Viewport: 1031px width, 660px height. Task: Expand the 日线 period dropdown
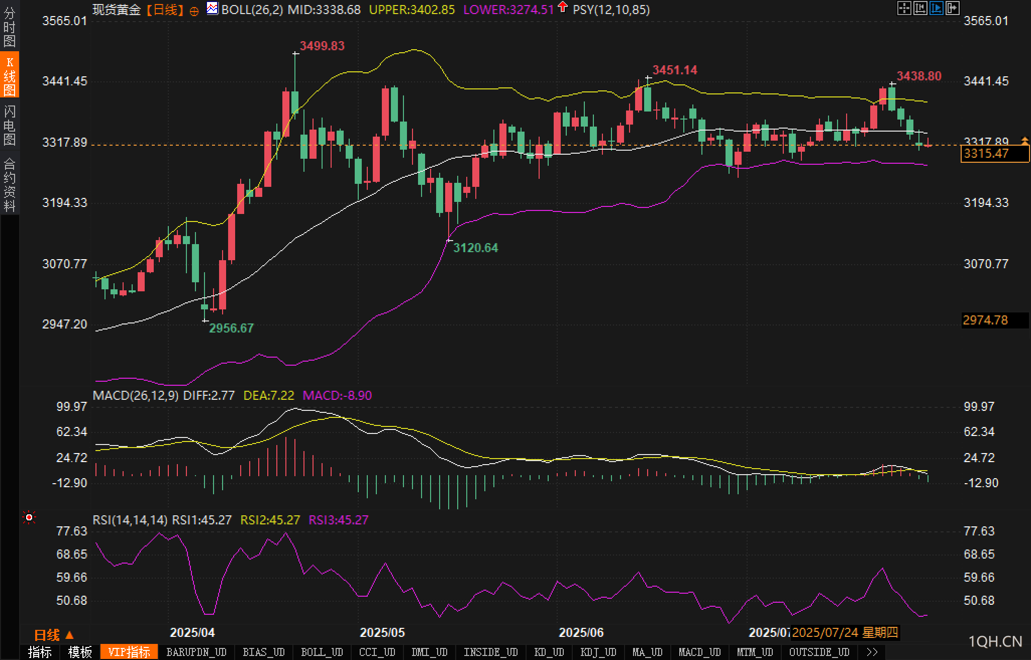tap(54, 635)
